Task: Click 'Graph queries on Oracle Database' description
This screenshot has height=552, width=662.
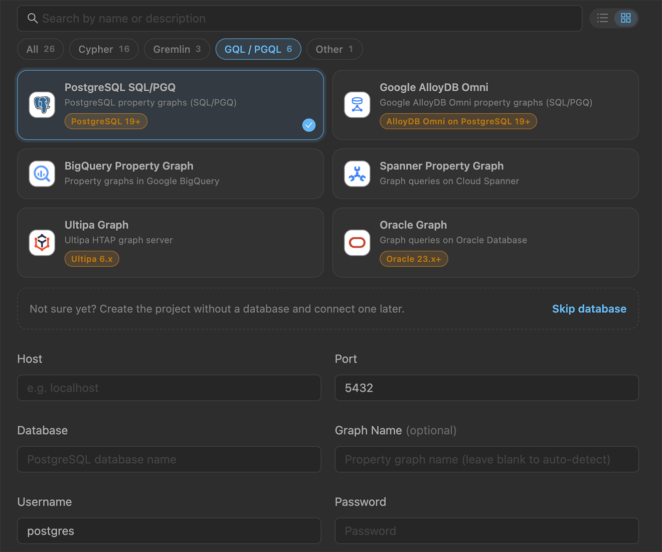Action: coord(453,240)
